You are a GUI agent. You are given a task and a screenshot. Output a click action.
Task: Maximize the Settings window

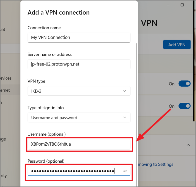pyautogui.click(x=182, y=5)
